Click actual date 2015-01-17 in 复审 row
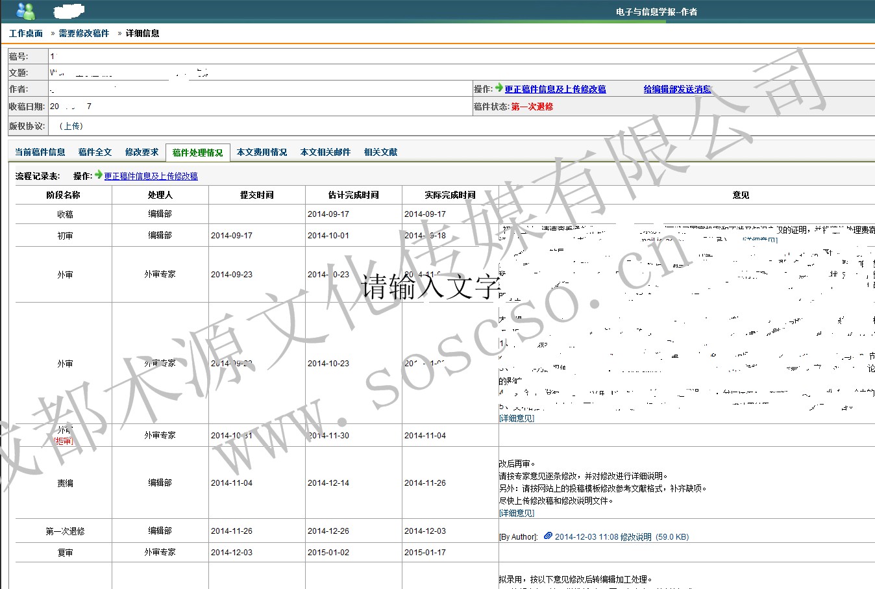 coord(425,553)
